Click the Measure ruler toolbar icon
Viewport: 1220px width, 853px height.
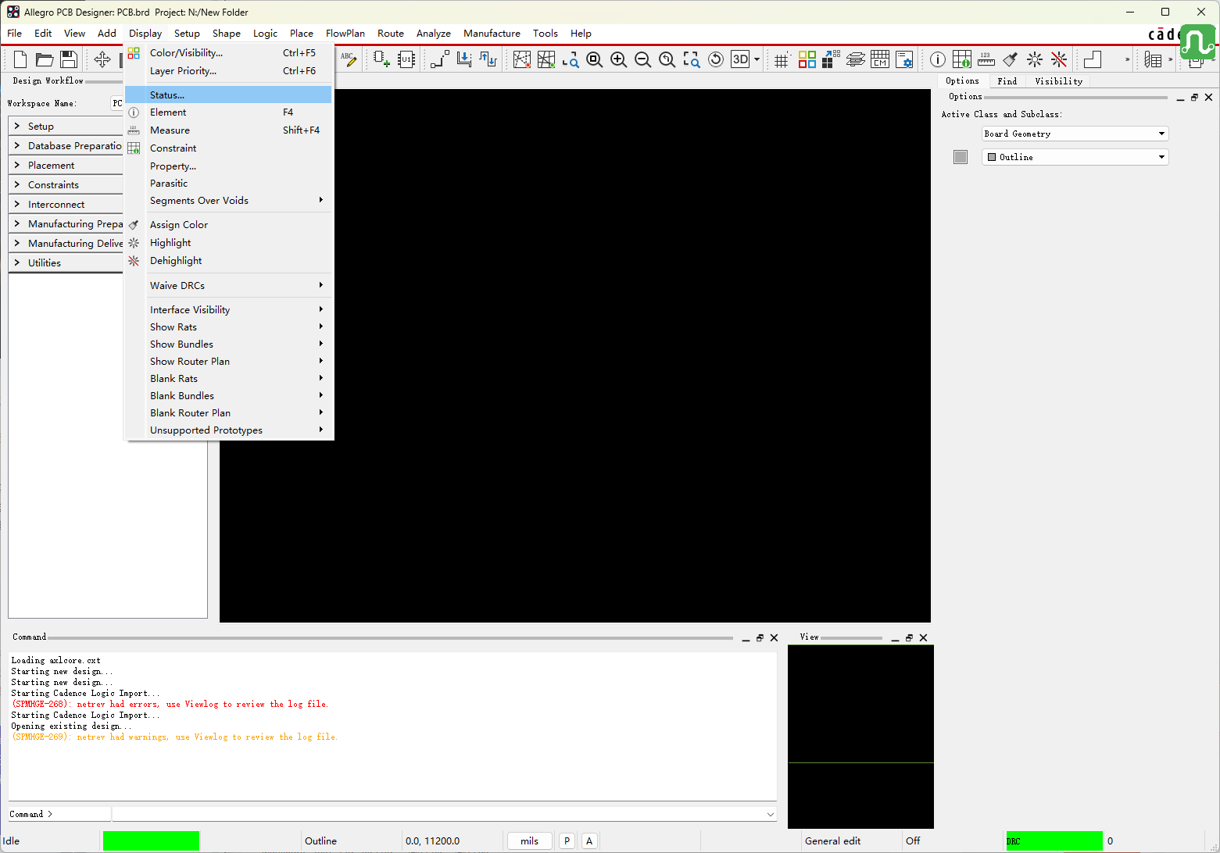[x=986, y=59]
